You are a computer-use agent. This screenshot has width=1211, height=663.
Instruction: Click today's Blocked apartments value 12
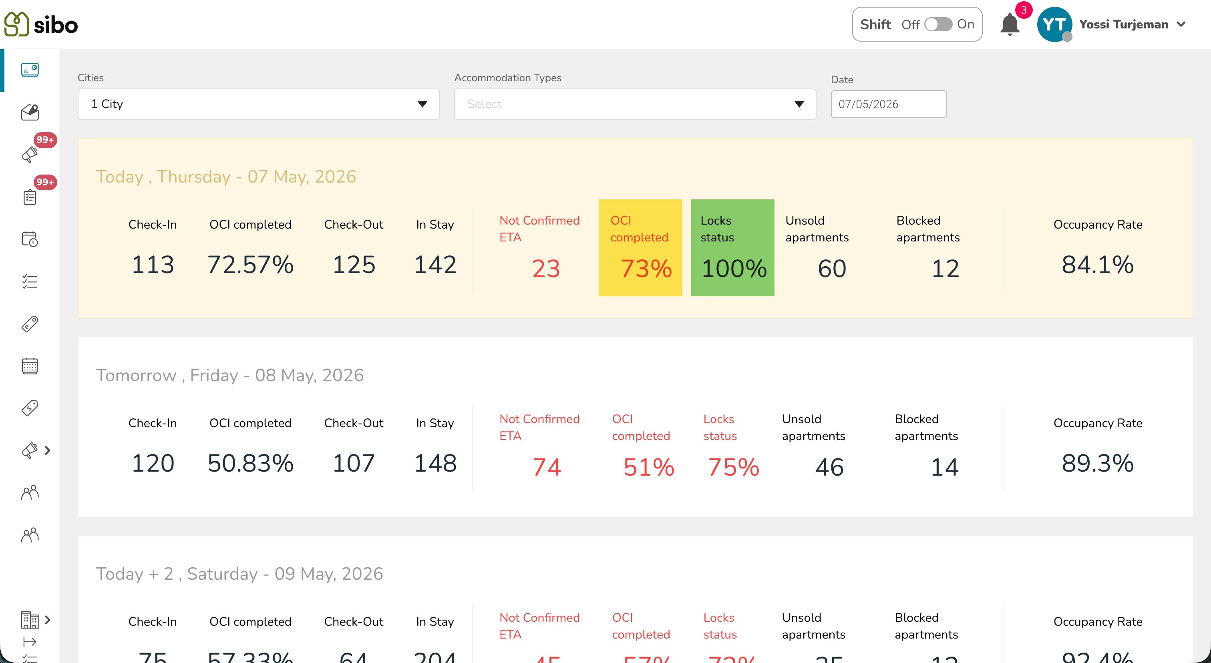tap(945, 268)
